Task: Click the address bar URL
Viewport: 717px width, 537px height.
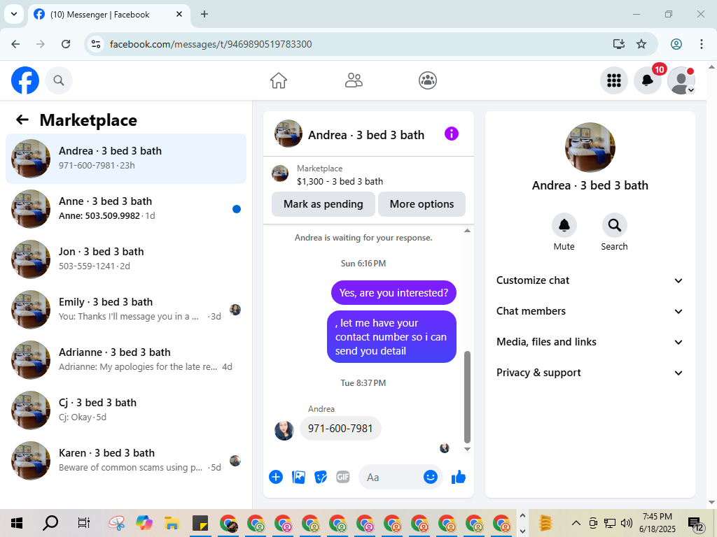Action: pos(211,44)
